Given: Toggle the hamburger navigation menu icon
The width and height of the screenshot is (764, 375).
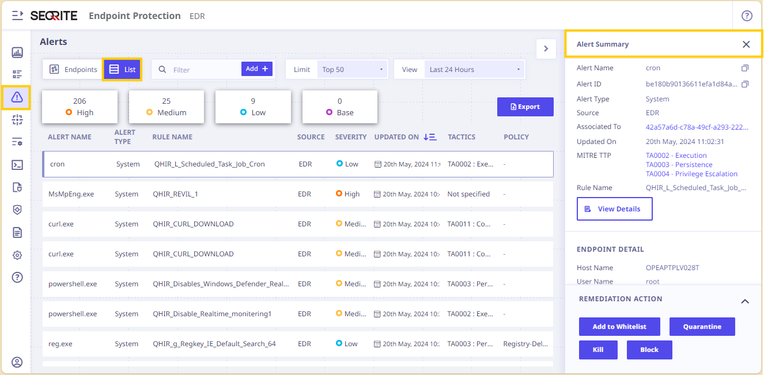Looking at the screenshot, I should click(x=17, y=16).
